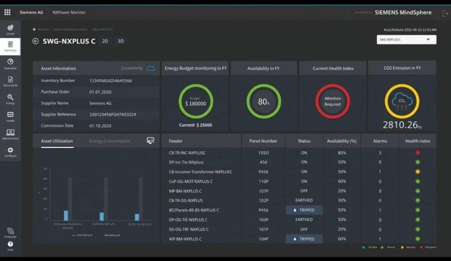Image resolution: width=451 pixels, height=261 pixels.
Task: Click panel number 110P
Action: click(x=263, y=181)
